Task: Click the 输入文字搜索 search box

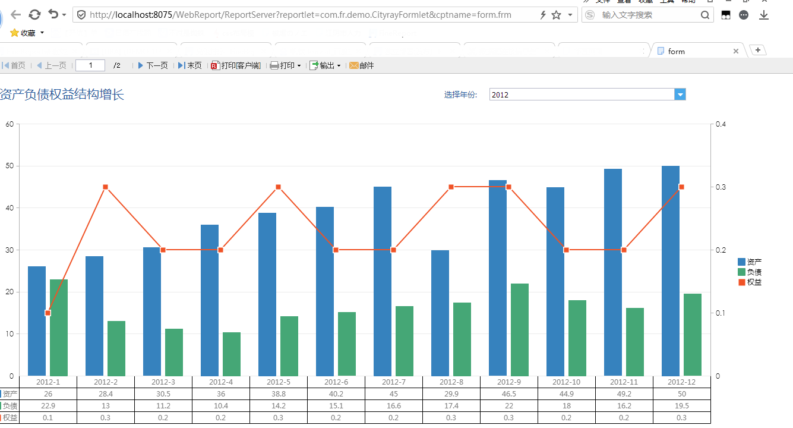Action: [x=647, y=15]
